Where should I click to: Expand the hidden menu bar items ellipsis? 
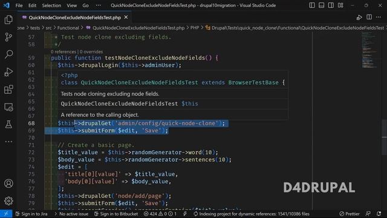(x=98, y=5)
